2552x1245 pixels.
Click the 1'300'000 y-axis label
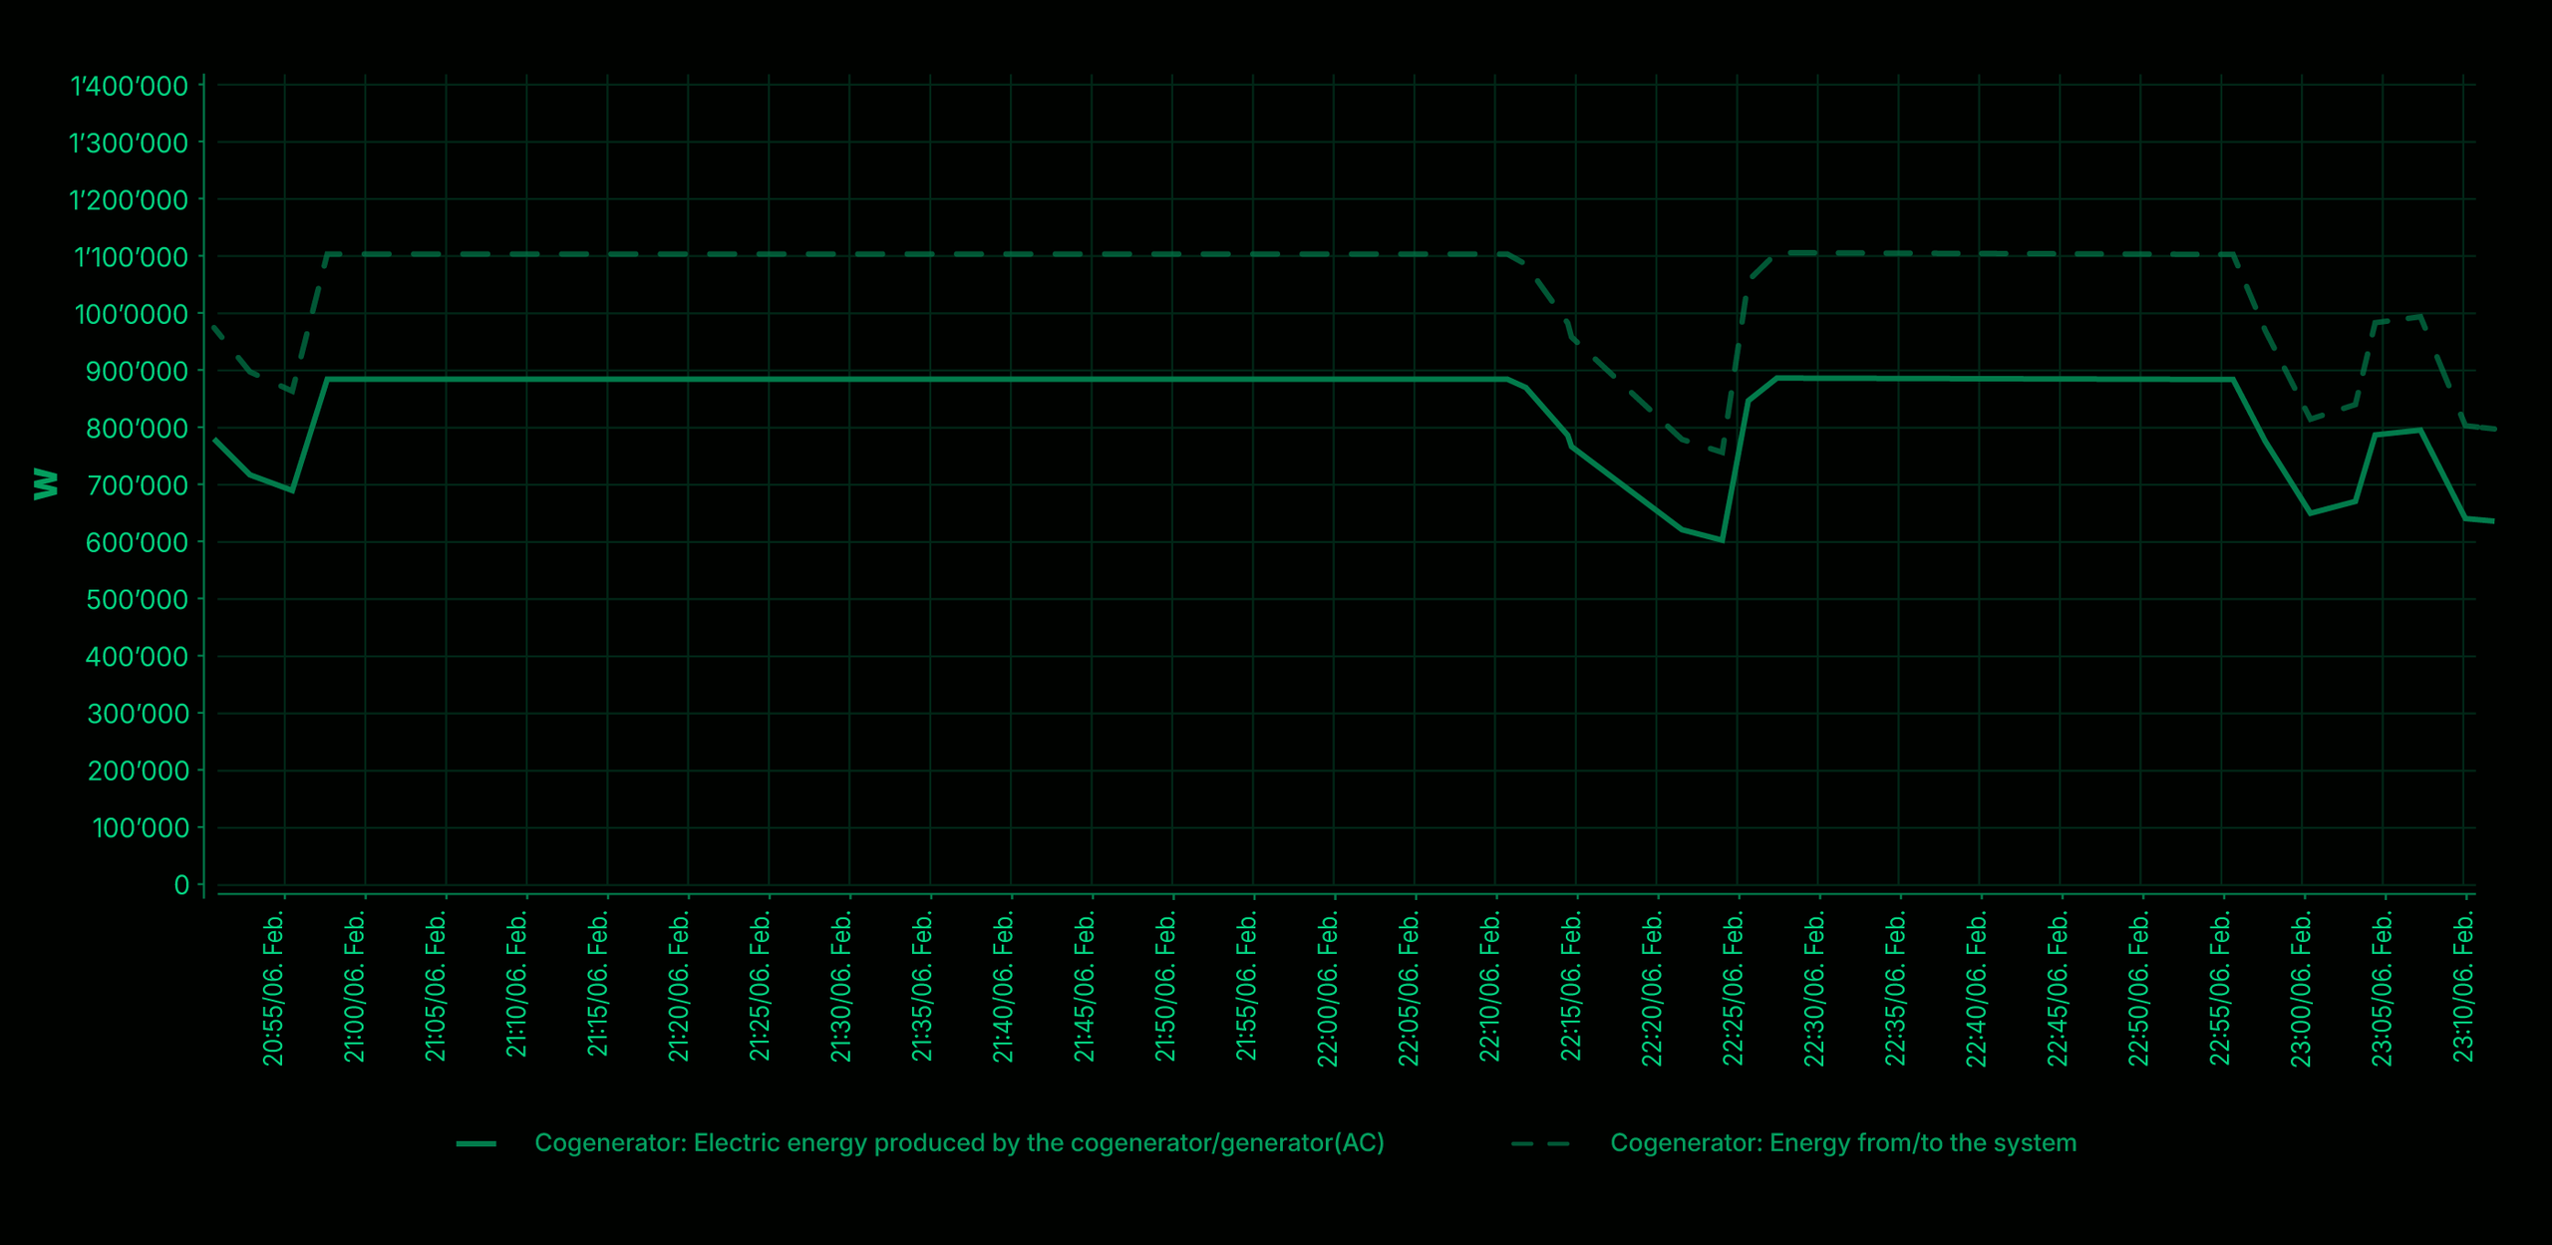coord(129,143)
